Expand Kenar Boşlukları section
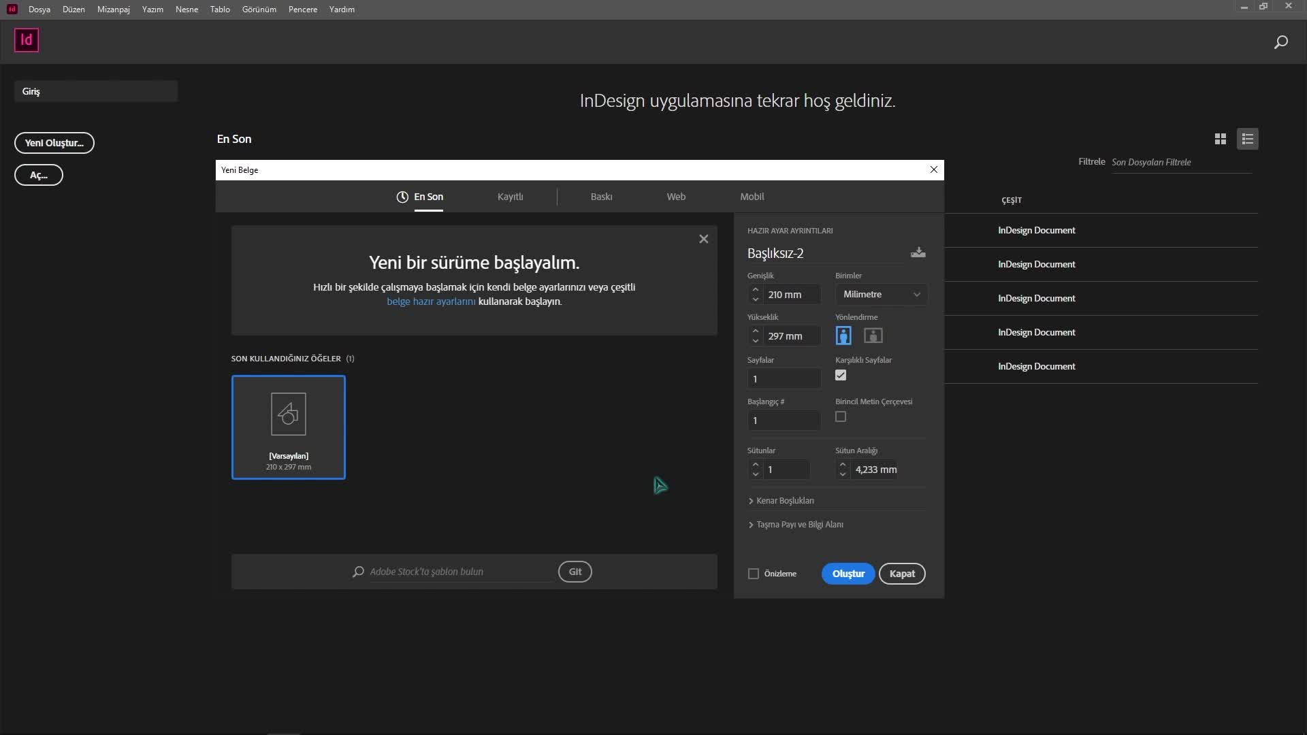The width and height of the screenshot is (1307, 735). pyautogui.click(x=781, y=500)
